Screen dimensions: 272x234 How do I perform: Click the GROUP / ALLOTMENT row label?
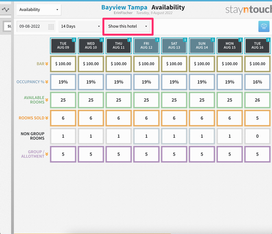click(33, 154)
